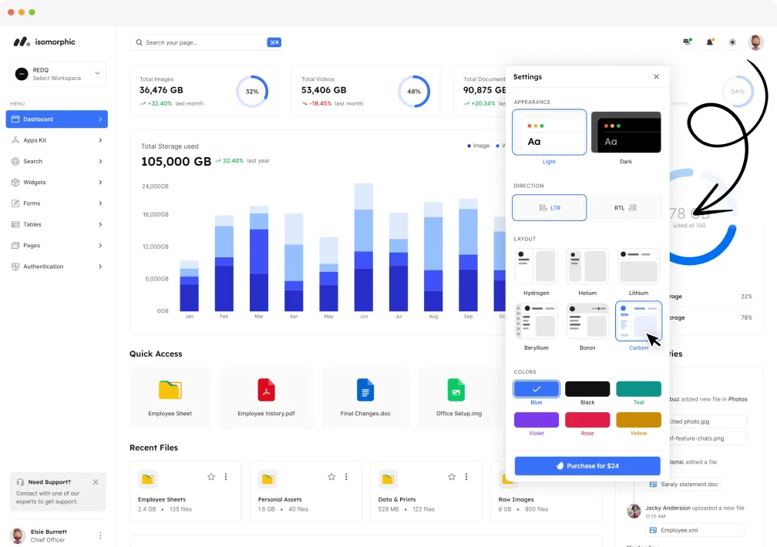Open the Apps Kit menu item

[x=56, y=140]
